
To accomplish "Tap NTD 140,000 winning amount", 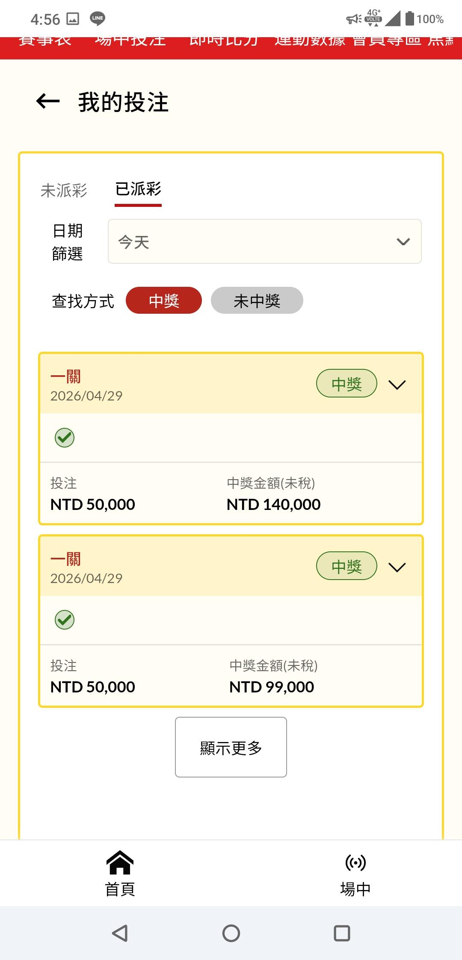I will (x=273, y=505).
